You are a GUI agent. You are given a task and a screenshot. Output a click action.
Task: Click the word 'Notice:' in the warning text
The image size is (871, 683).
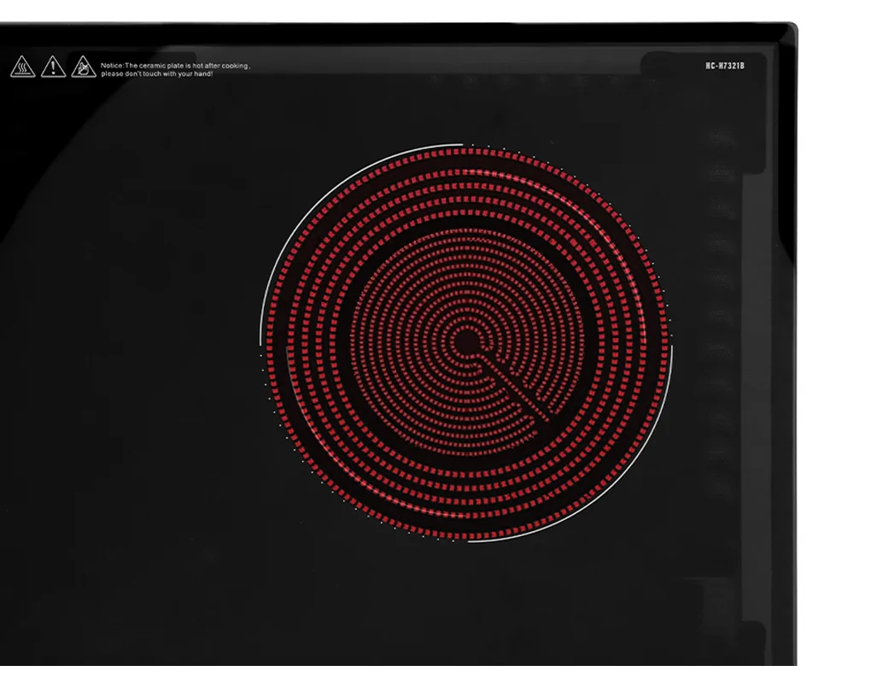pyautogui.click(x=112, y=66)
